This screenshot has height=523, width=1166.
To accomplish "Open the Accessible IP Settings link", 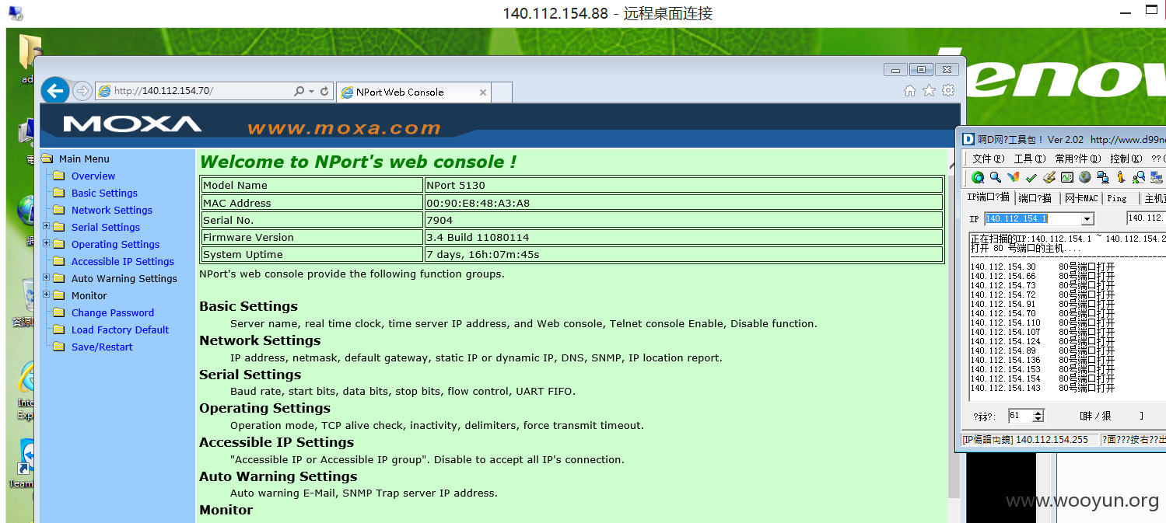I will coord(123,261).
